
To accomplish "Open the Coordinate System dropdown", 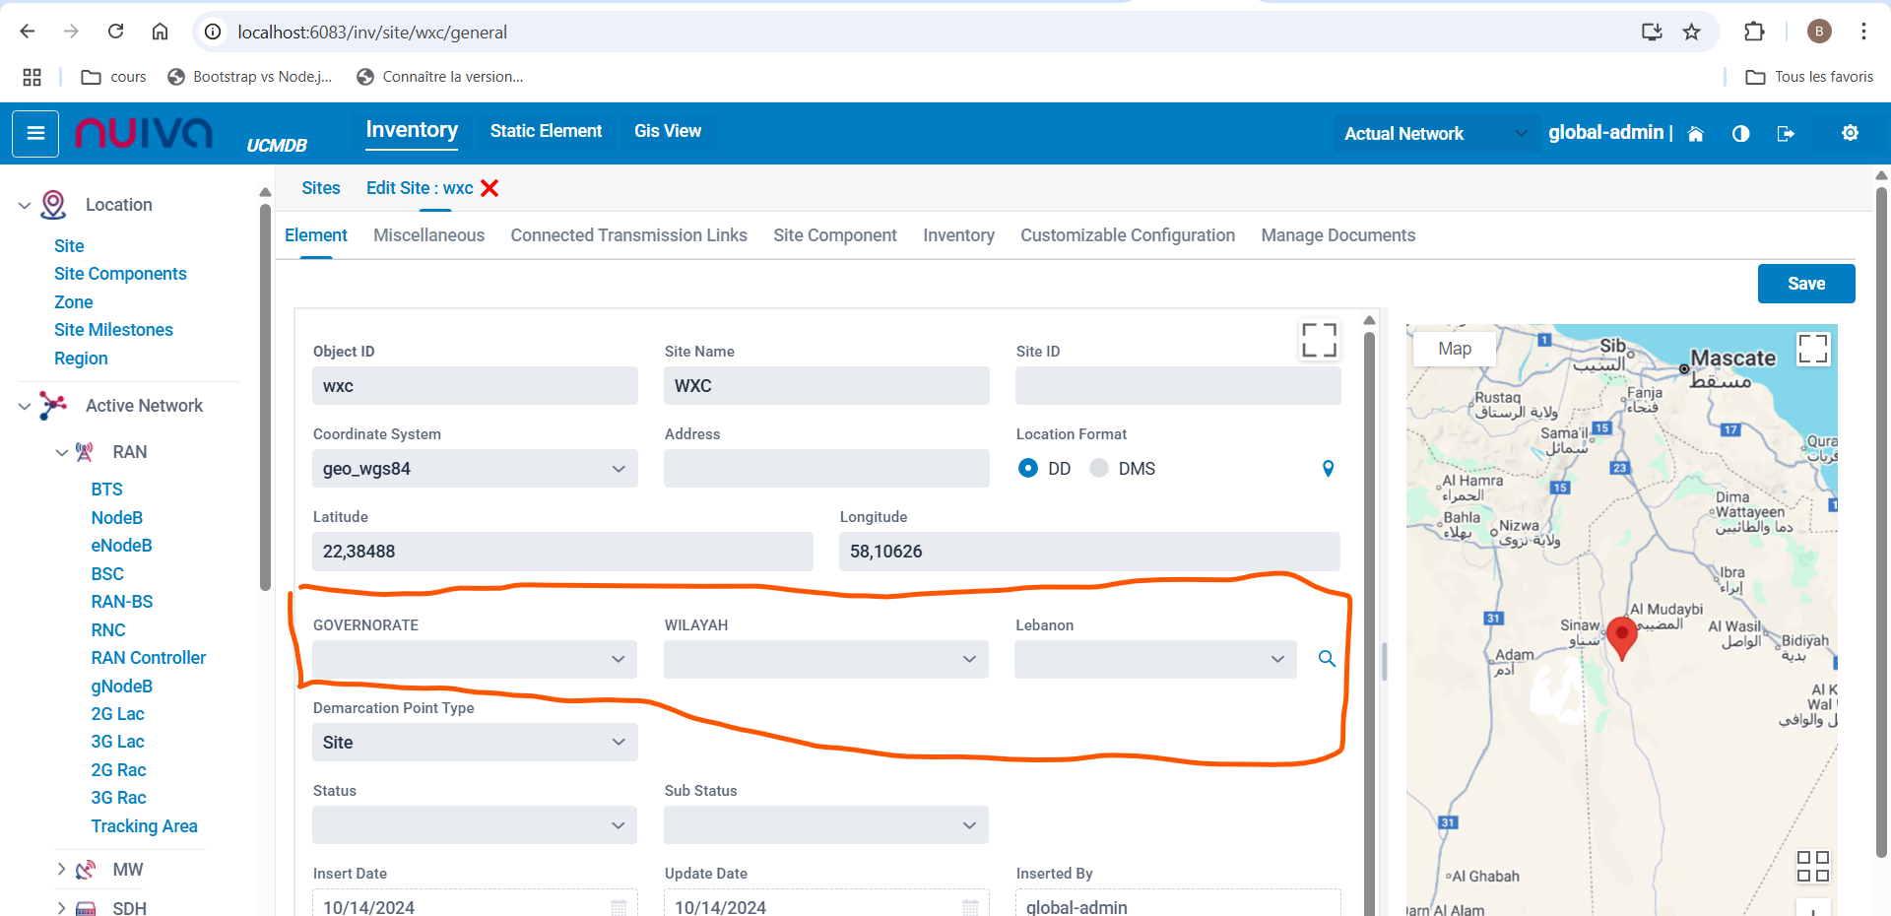I will (475, 469).
